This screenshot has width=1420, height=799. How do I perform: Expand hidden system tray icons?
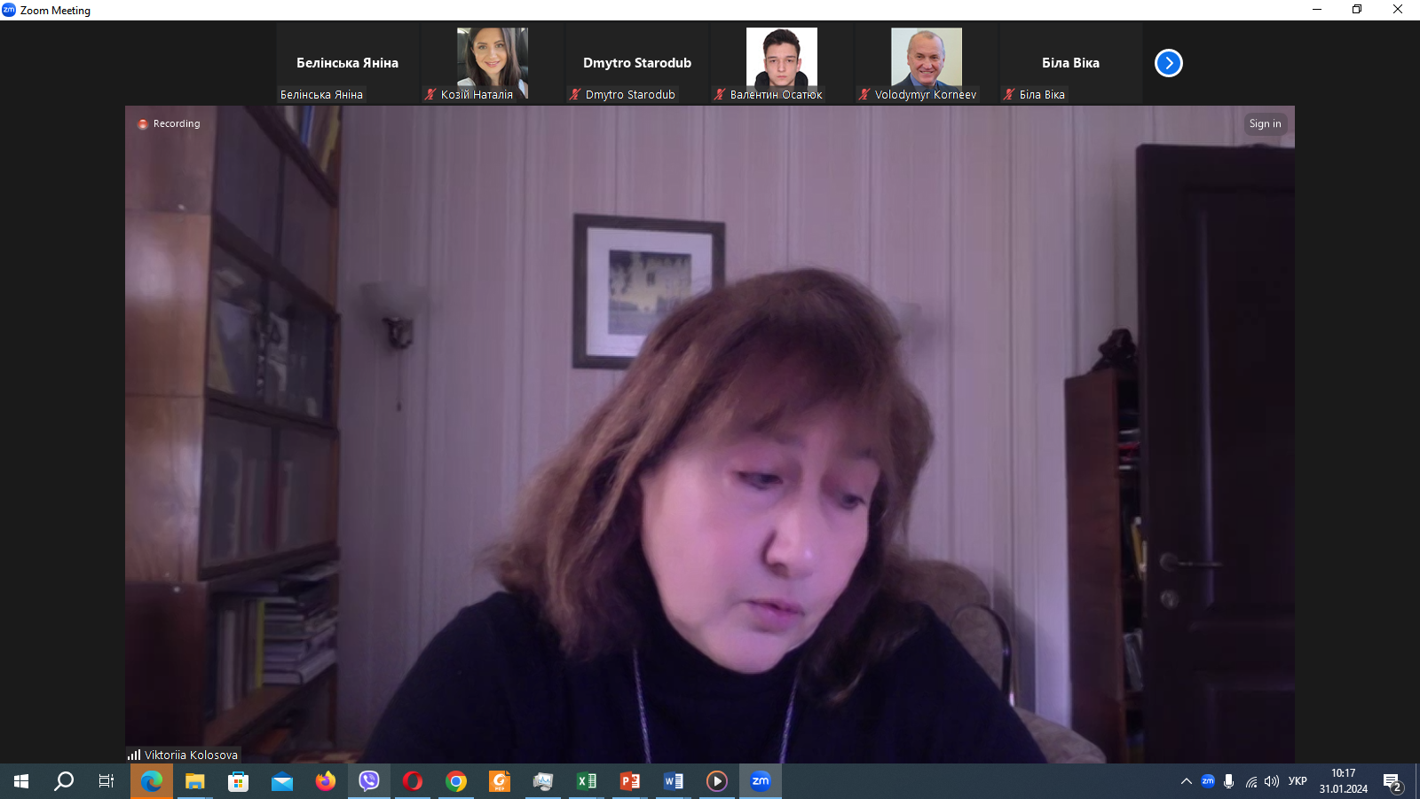tap(1187, 781)
